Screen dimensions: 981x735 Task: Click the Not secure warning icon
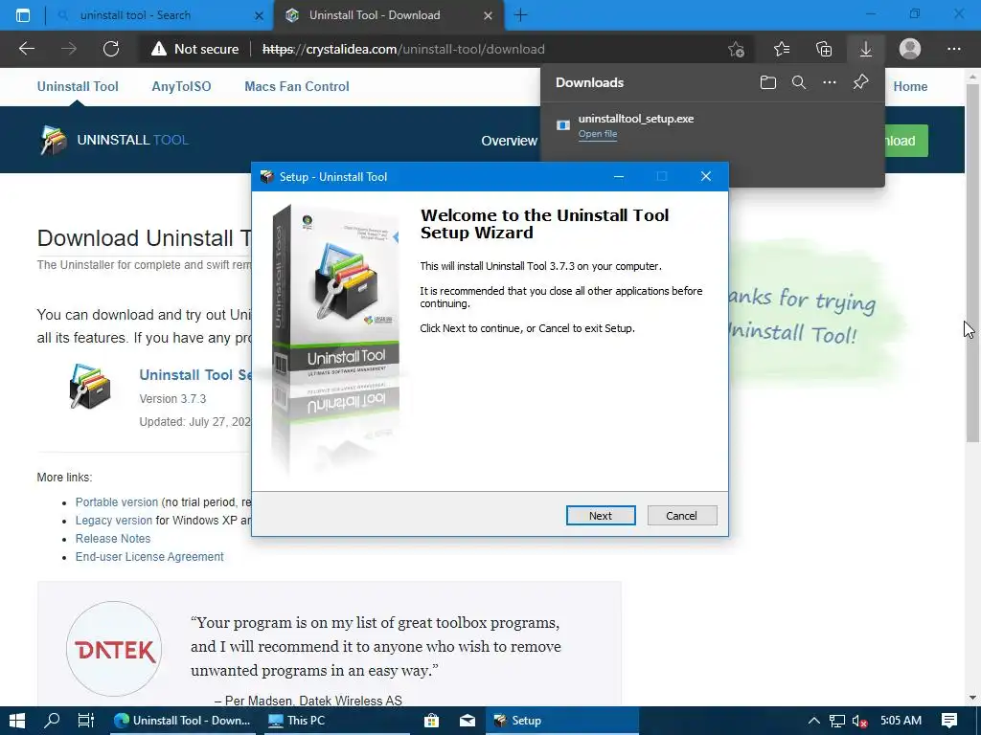click(x=159, y=49)
